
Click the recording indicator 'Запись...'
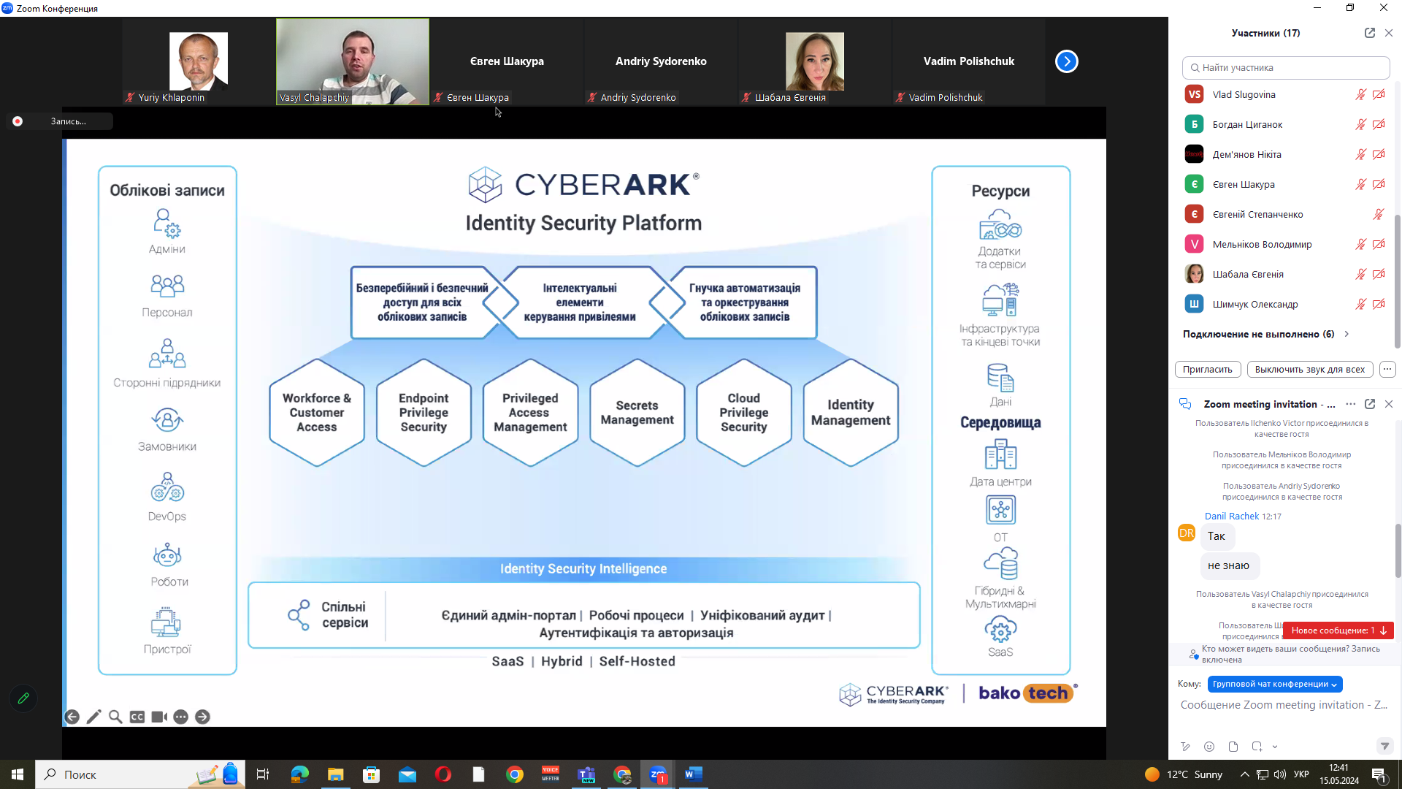(60, 121)
